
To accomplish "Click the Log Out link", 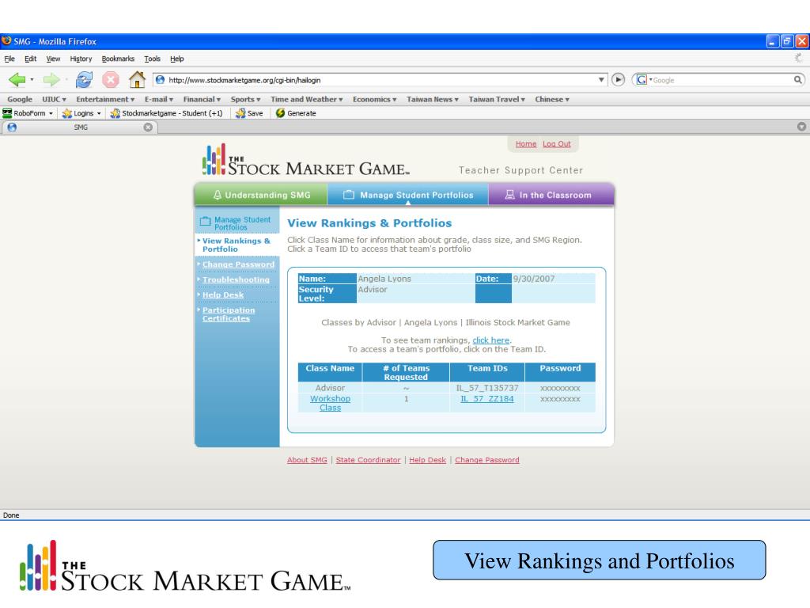I will [x=556, y=144].
